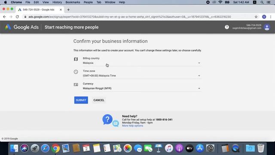Open the Billing country dropdown

[x=142, y=63]
